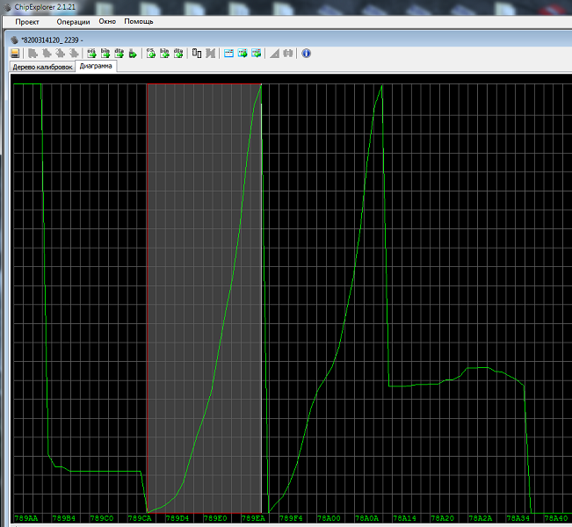Click the first 'ori' toolbar icon
572x527 pixels.
[x=91, y=53]
